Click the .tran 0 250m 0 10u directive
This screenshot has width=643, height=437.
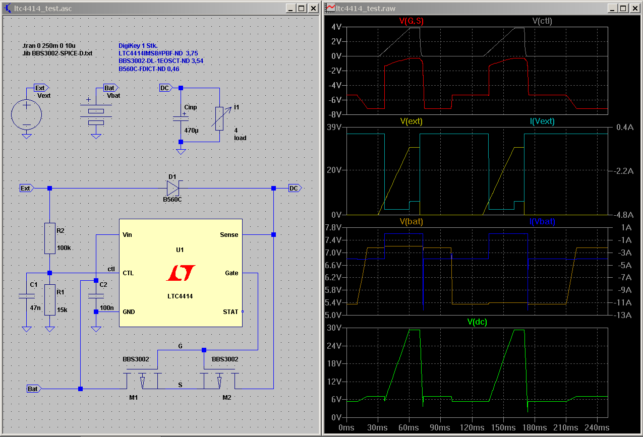coord(48,45)
